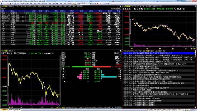This screenshot has width=197, height=111.
Task: Select the TSE 加權指數 row
Action: point(61,13)
